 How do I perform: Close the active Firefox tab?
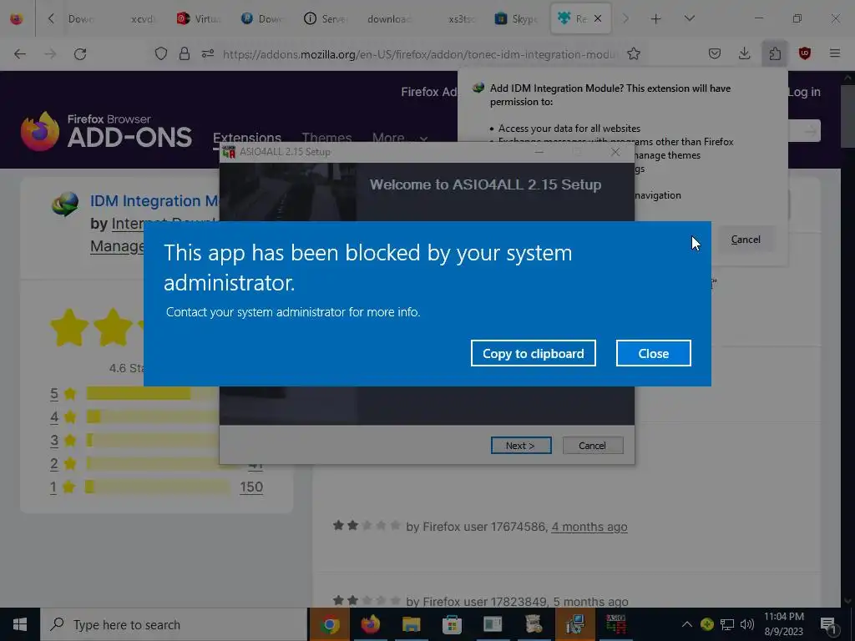598,19
